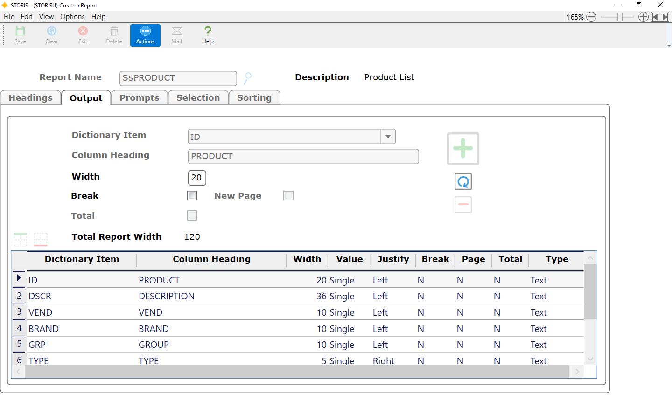Open the Actions toolbar menu
Viewport: 672px width, 401px height.
tap(145, 35)
